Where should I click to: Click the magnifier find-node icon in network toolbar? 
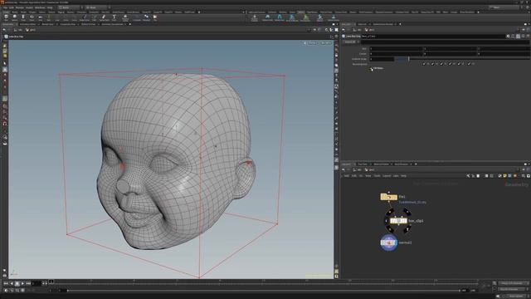[524, 176]
